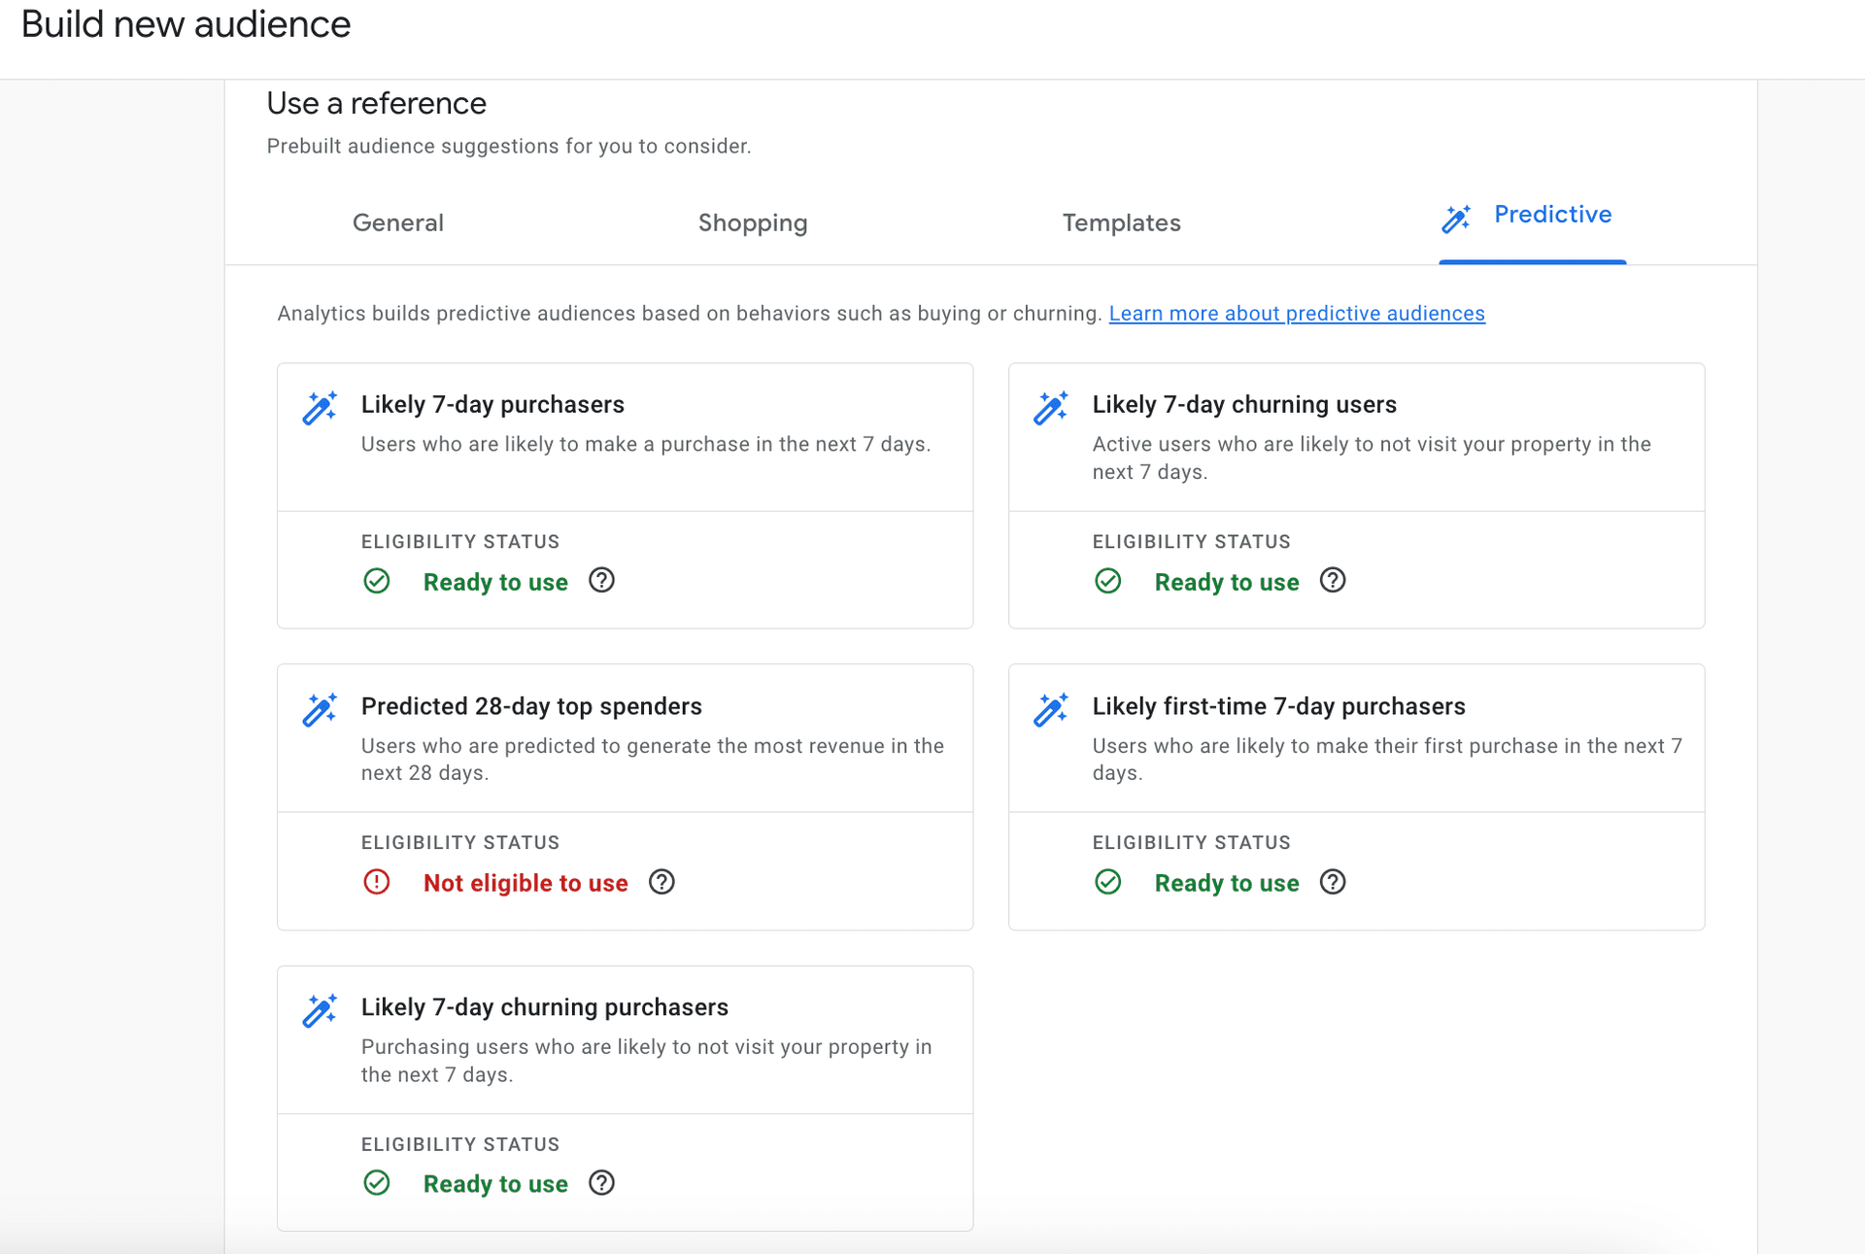Image resolution: width=1865 pixels, height=1254 pixels.
Task: Click help icon beside Likely 7-day purchasers status
Action: 601,581
